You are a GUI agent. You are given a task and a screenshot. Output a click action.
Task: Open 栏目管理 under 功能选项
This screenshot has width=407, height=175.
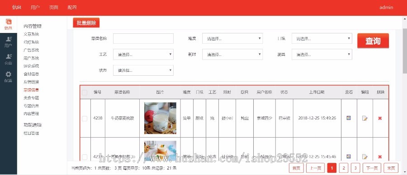[31, 133]
